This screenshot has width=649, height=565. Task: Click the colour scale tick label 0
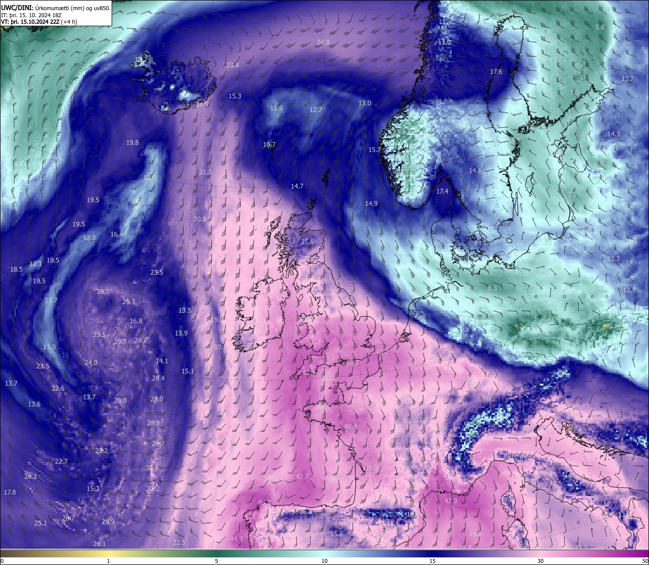click(x=2, y=561)
